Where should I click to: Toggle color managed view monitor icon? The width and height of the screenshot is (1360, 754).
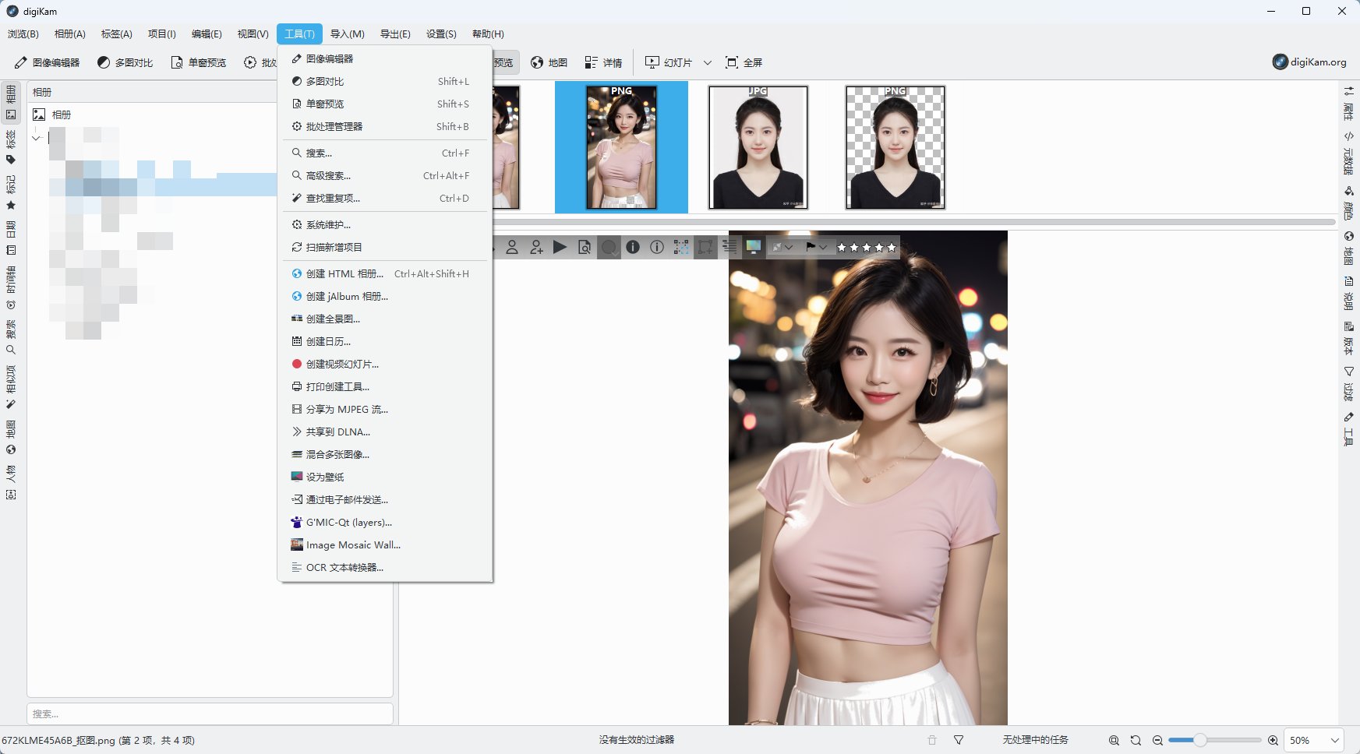[754, 247]
